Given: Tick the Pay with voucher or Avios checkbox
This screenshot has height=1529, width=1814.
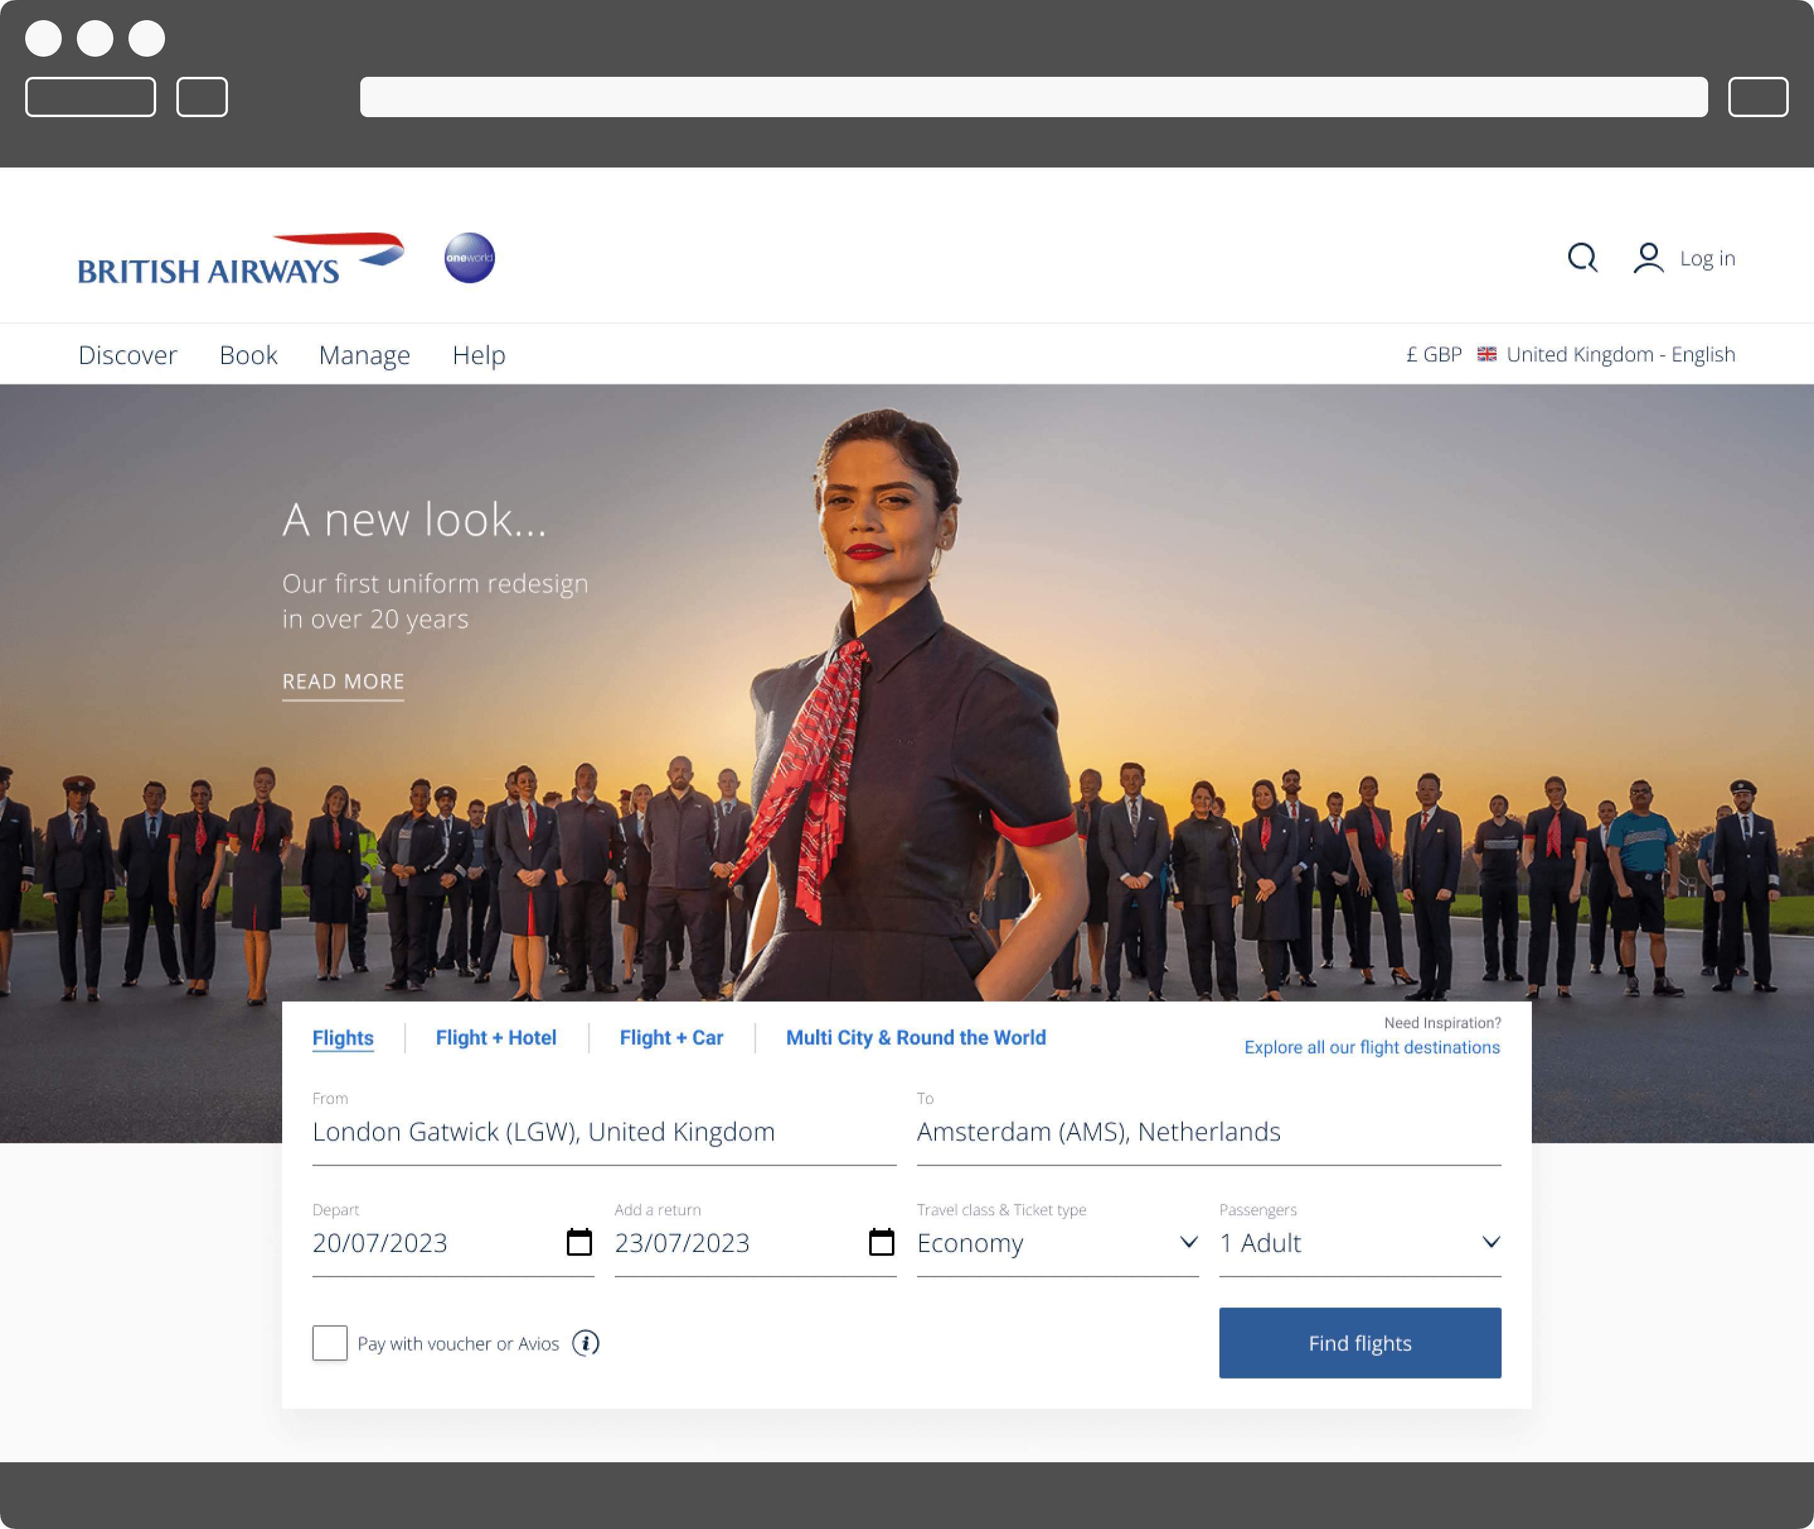Looking at the screenshot, I should [329, 1343].
